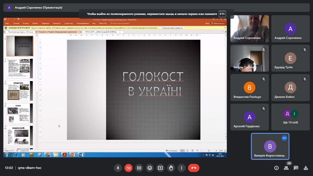Leave the call with the red hang-up button

tap(194, 168)
